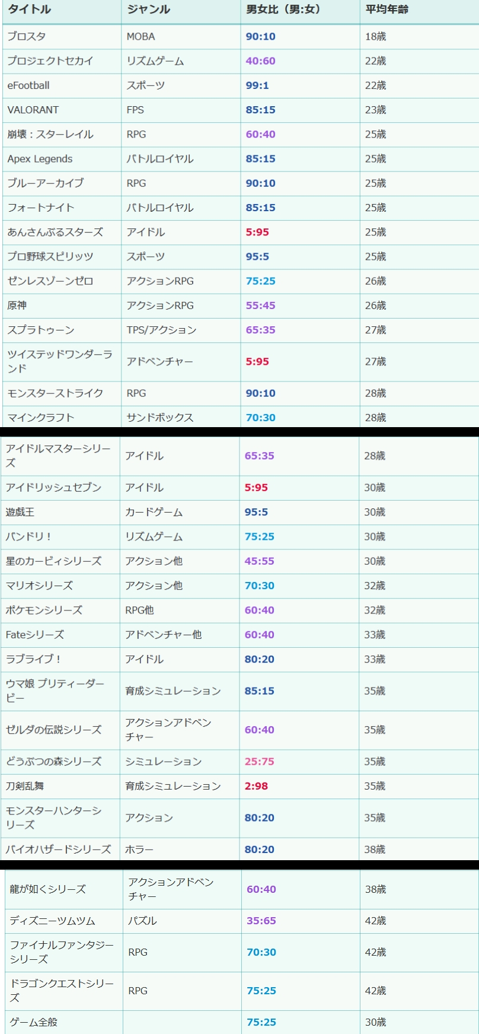Click the タイトル column header
Screen dimensions: 479x1034
(29, 9)
